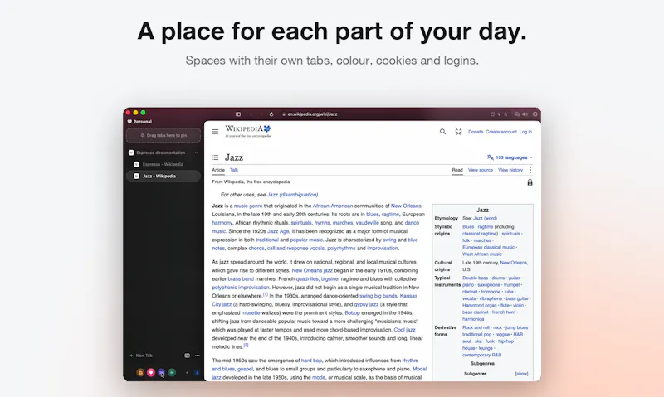The height and width of the screenshot is (397, 664).
Task: Open the Jazz Age link
Action: pyautogui.click(x=278, y=231)
